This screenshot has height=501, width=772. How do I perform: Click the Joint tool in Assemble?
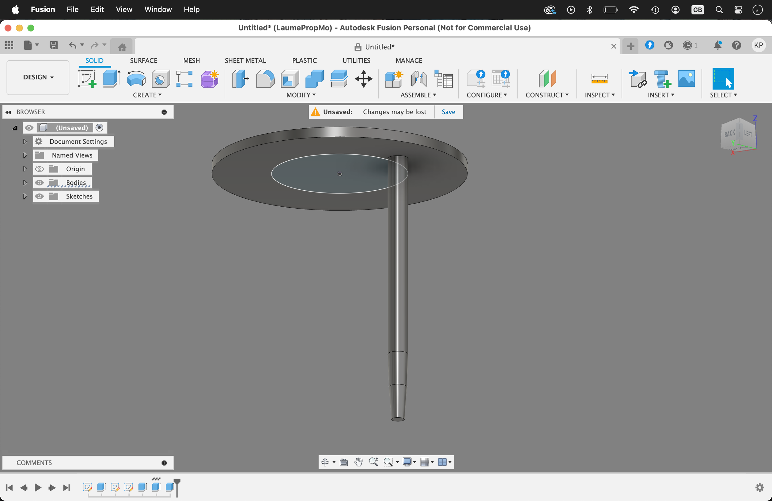click(x=418, y=79)
